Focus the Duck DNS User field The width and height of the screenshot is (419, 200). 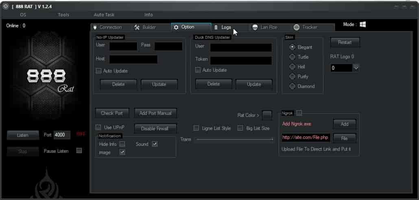241,47
